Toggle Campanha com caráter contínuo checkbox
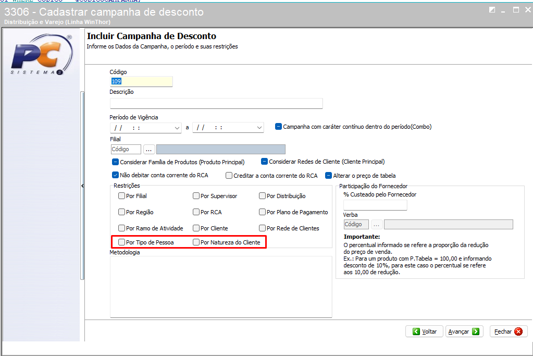533x356 pixels. click(x=278, y=127)
